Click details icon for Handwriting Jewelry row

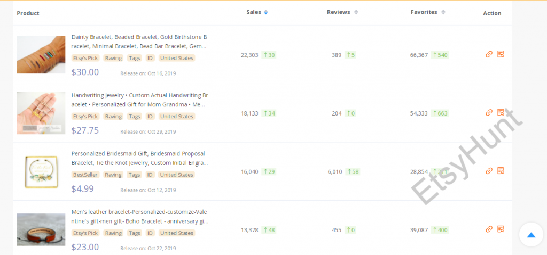(501, 113)
